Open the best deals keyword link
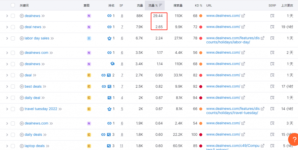The image size is (298, 150). (33, 87)
